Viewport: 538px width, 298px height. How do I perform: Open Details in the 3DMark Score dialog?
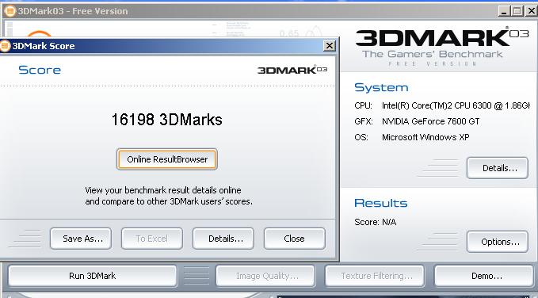223,239
